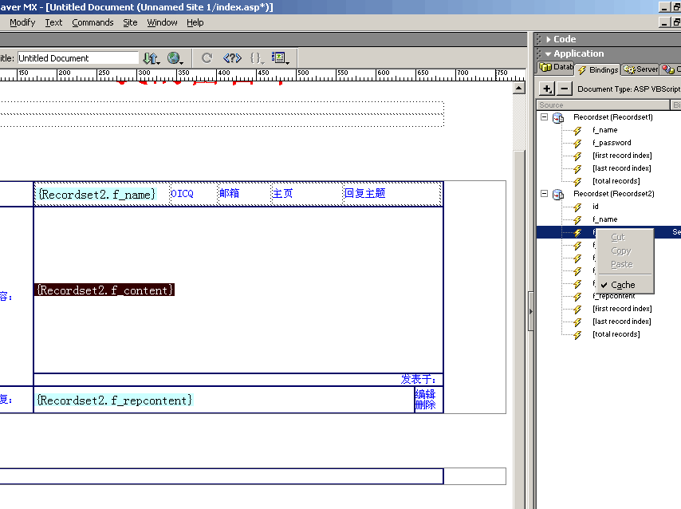
Task: Click the File Management toolbar icon
Action: click(x=150, y=58)
